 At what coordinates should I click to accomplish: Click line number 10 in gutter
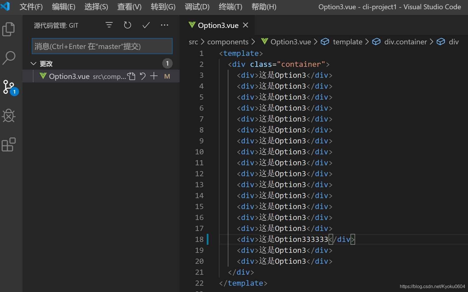pos(199,152)
